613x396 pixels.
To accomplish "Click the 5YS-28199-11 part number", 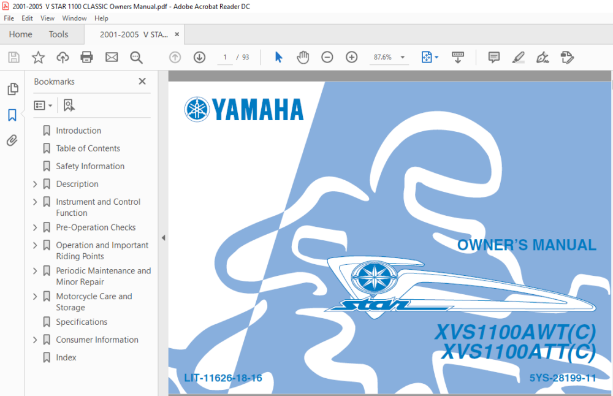I will pyautogui.click(x=563, y=378).
